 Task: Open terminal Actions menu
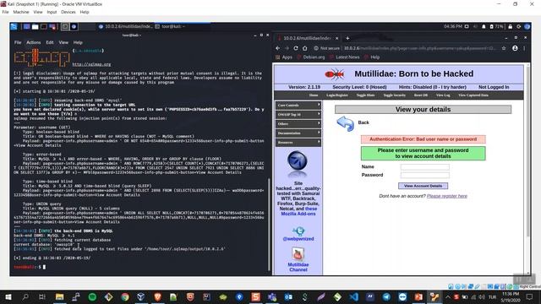pyautogui.click(x=34, y=42)
